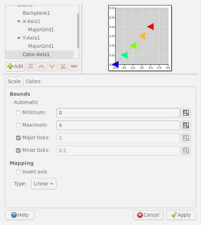Click the move up arrow icon

(42, 66)
